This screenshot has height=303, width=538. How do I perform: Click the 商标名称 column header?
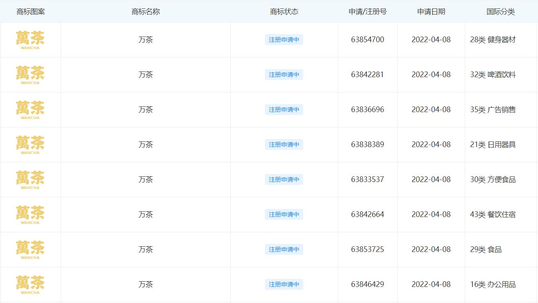point(146,12)
